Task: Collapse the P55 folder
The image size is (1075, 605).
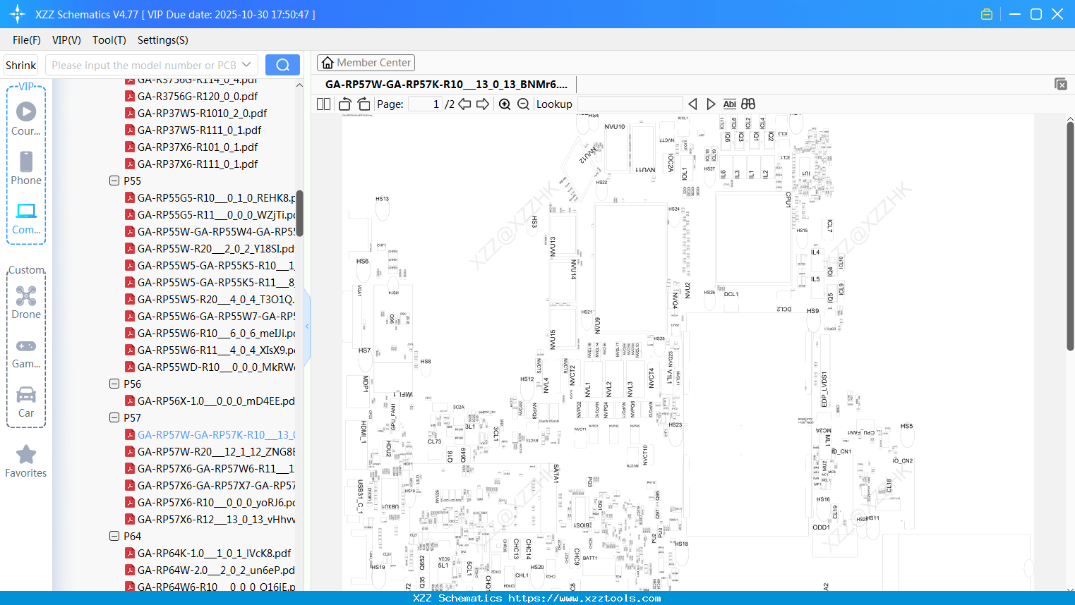Action: click(114, 181)
